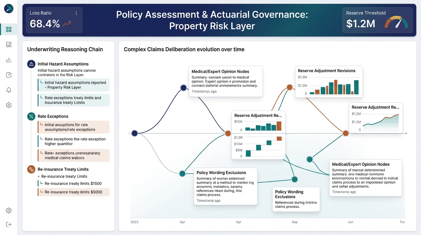Click the gear icon below the bell
Viewport: 421px width, 235px height.
[x=9, y=105]
